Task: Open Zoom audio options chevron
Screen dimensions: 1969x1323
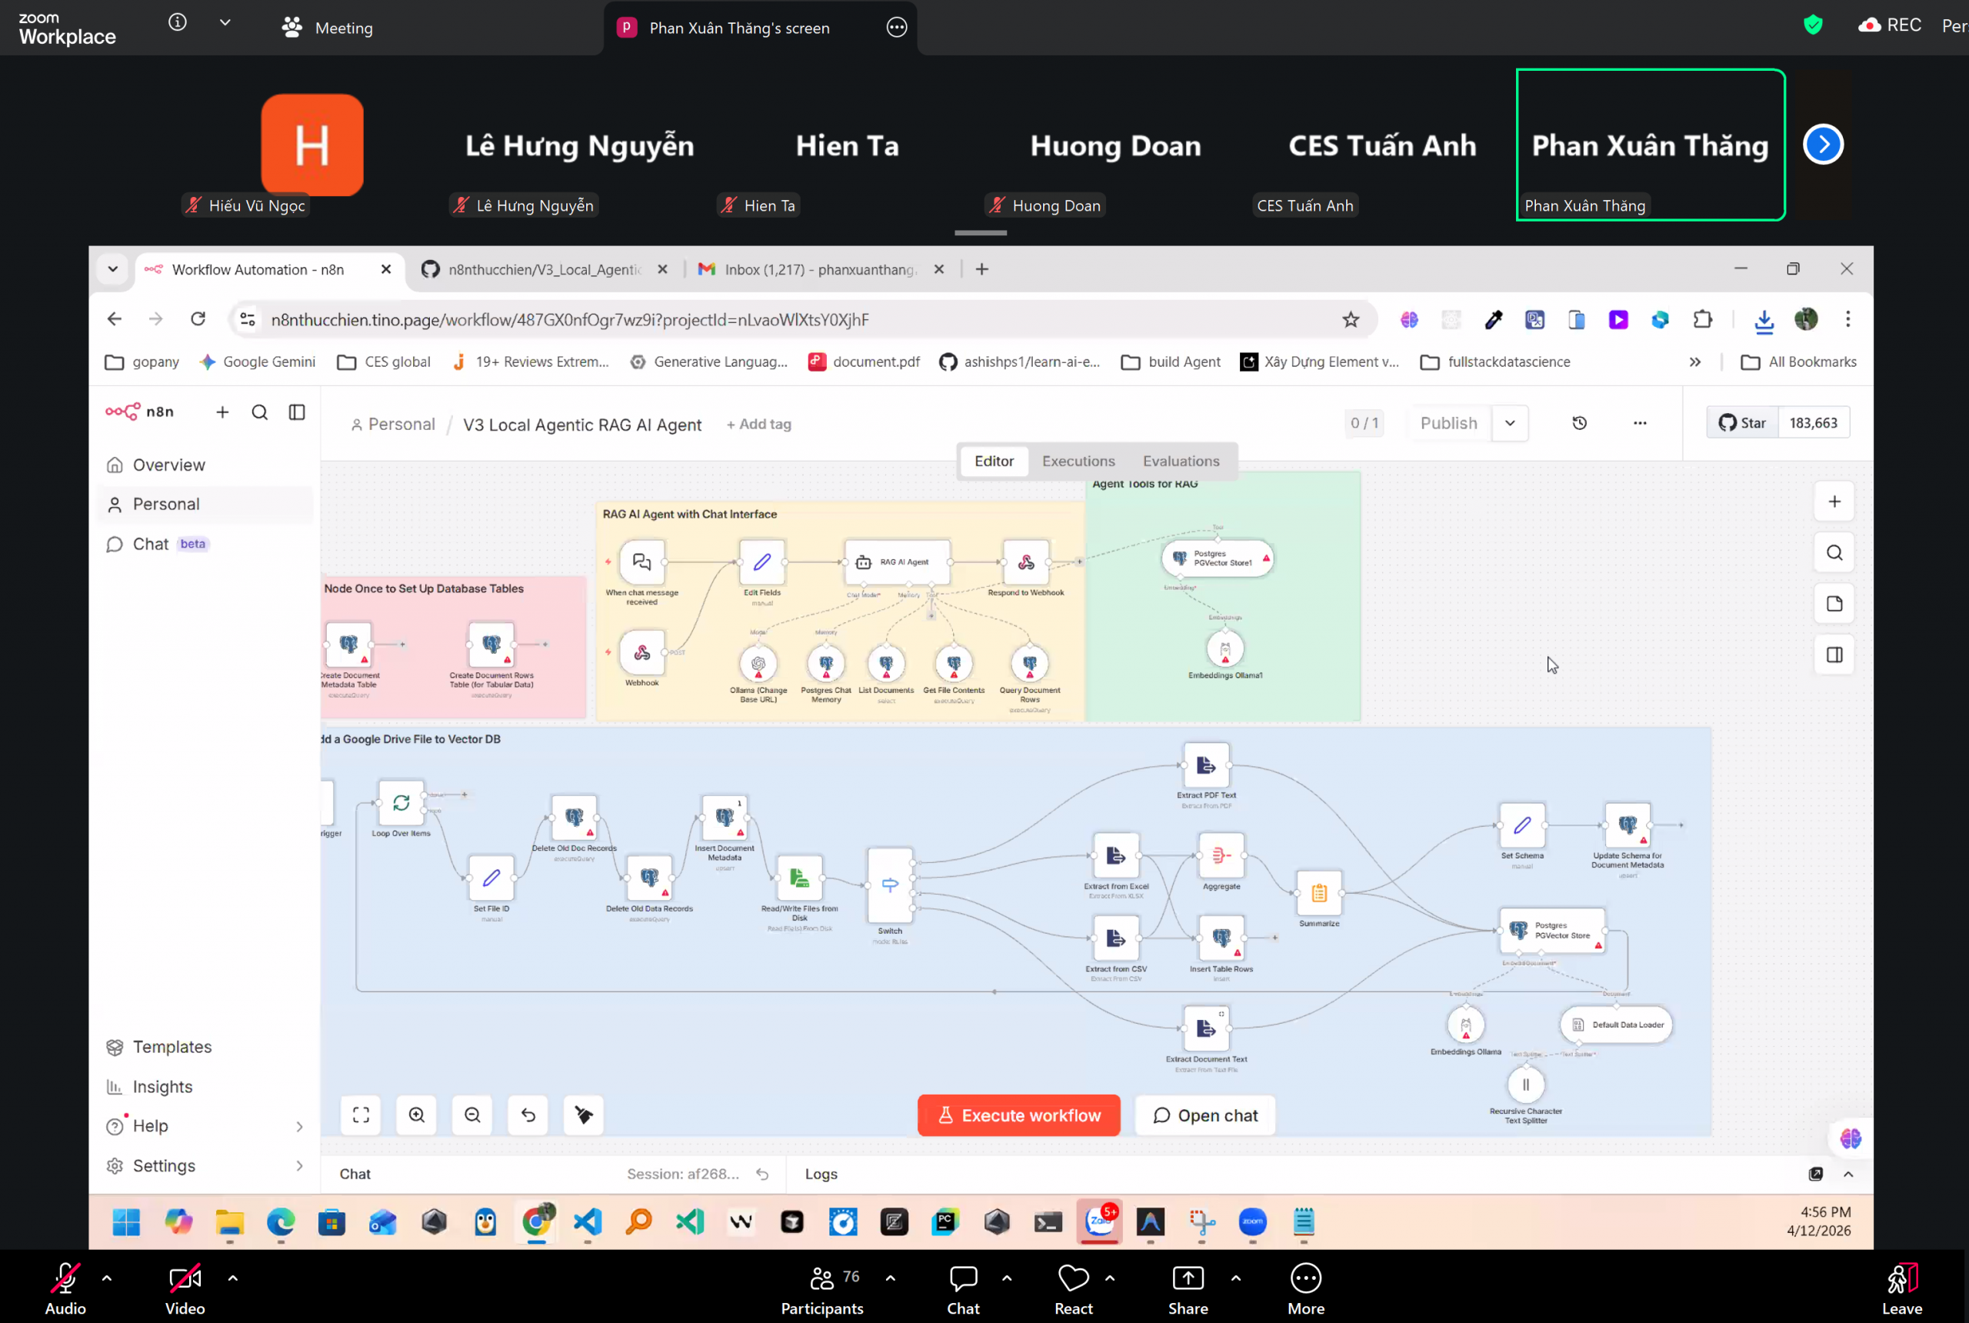Action: click(107, 1278)
